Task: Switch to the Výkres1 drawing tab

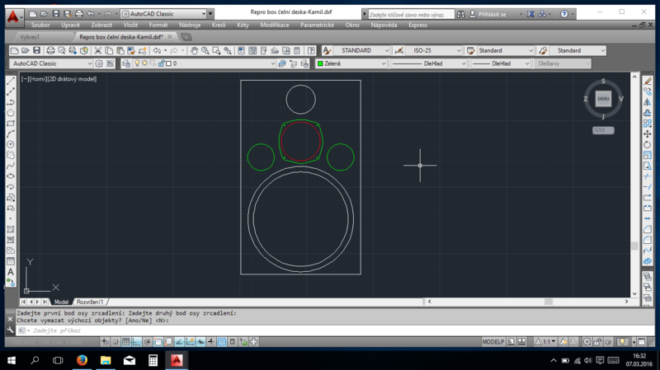Action: pos(30,37)
